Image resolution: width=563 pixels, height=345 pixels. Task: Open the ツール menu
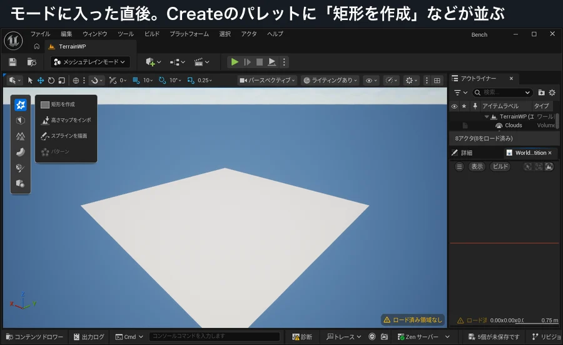coord(126,34)
